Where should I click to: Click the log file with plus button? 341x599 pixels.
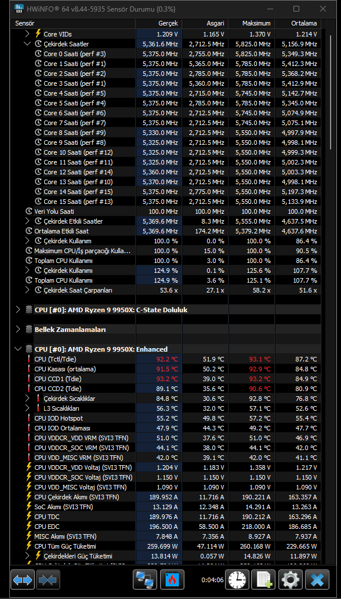click(x=264, y=580)
